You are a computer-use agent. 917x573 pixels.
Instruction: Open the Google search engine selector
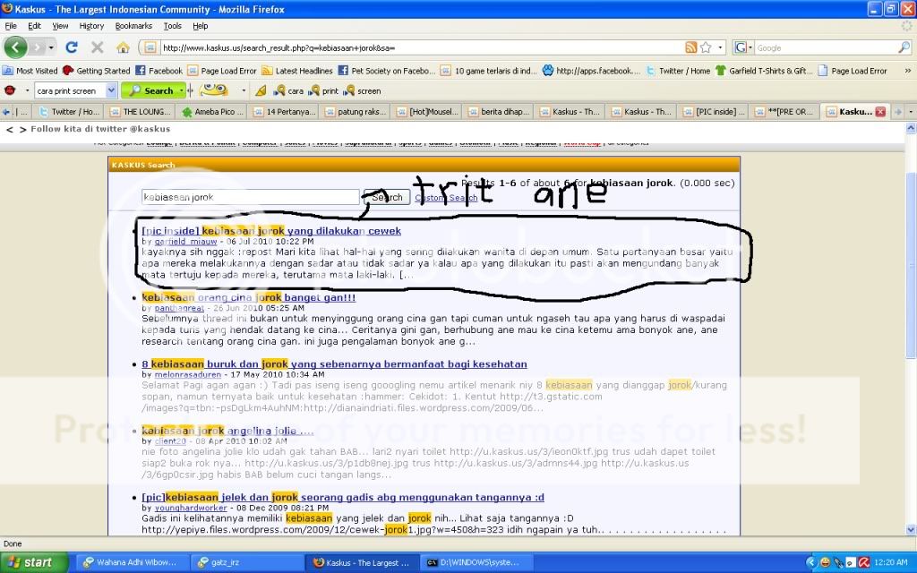(743, 47)
